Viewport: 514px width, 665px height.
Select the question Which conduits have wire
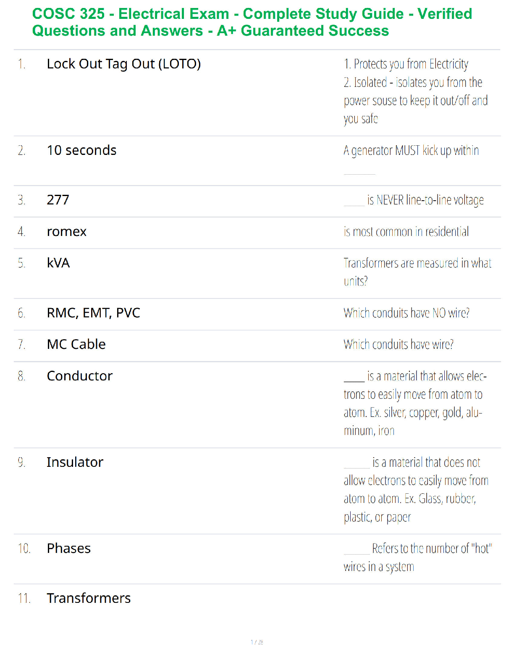pos(399,345)
